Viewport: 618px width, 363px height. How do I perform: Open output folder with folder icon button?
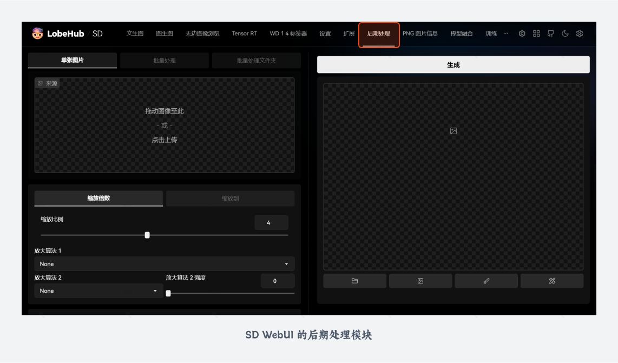click(x=354, y=281)
